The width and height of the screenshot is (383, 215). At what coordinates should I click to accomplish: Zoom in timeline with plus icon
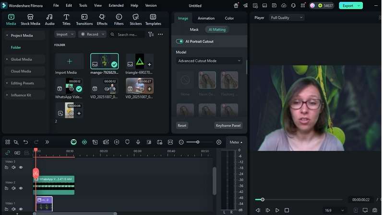(219, 142)
